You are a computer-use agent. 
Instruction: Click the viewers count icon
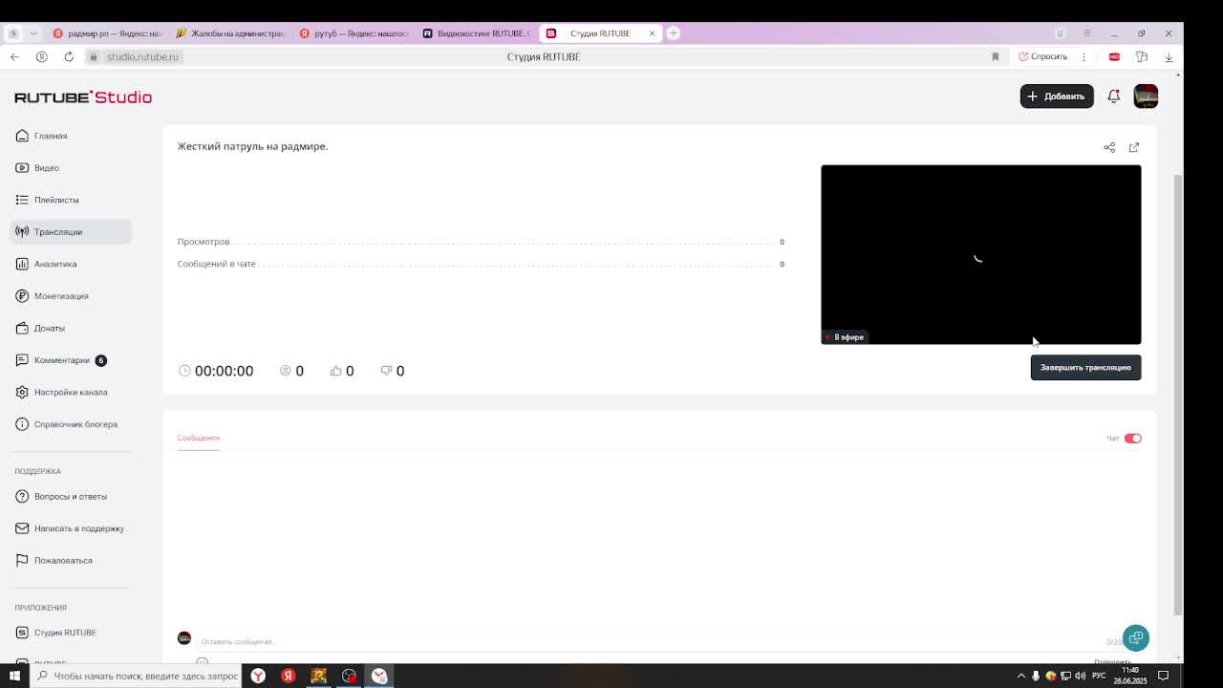point(285,371)
